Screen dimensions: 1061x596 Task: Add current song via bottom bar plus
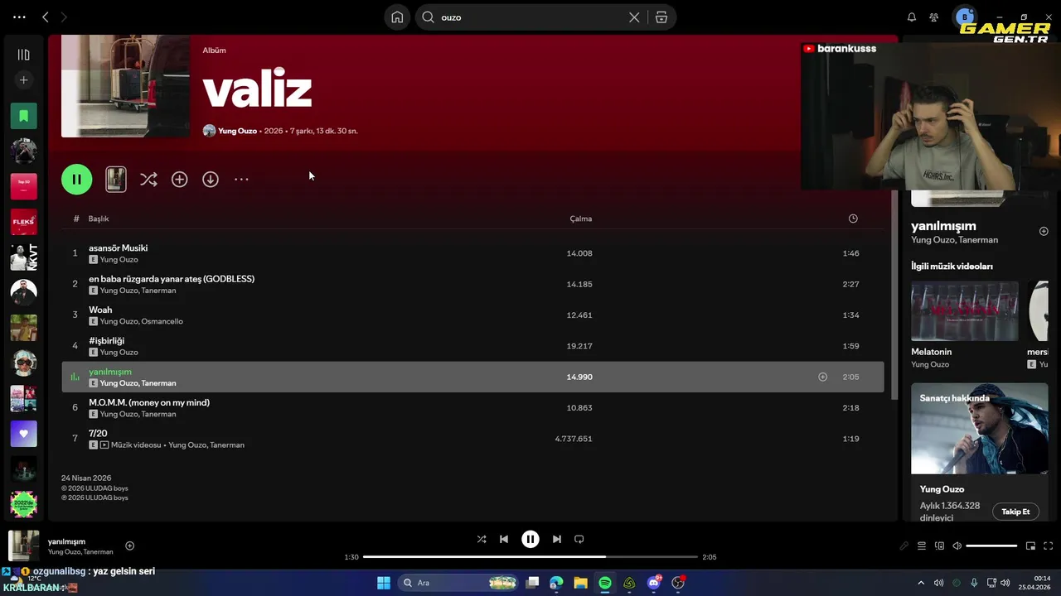pos(129,546)
